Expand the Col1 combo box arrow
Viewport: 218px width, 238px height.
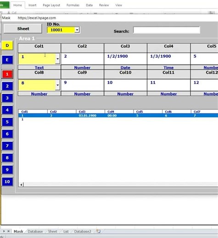coord(58,59)
